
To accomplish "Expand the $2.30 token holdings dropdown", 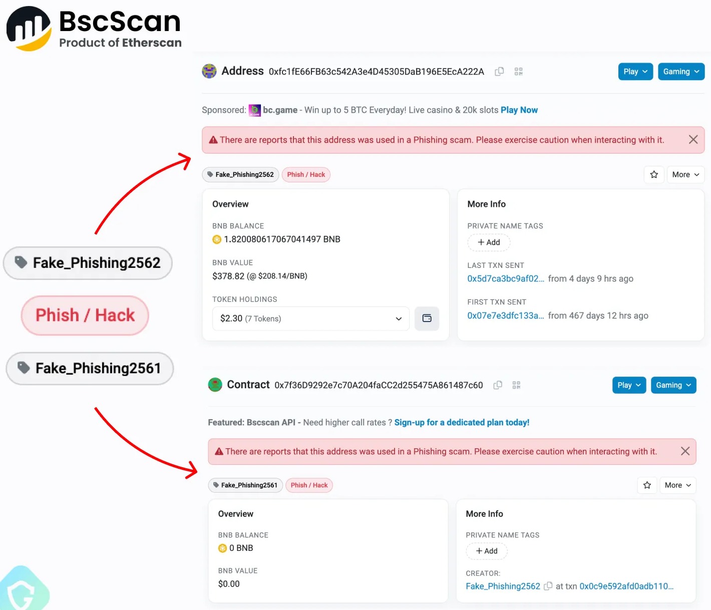I will [311, 319].
